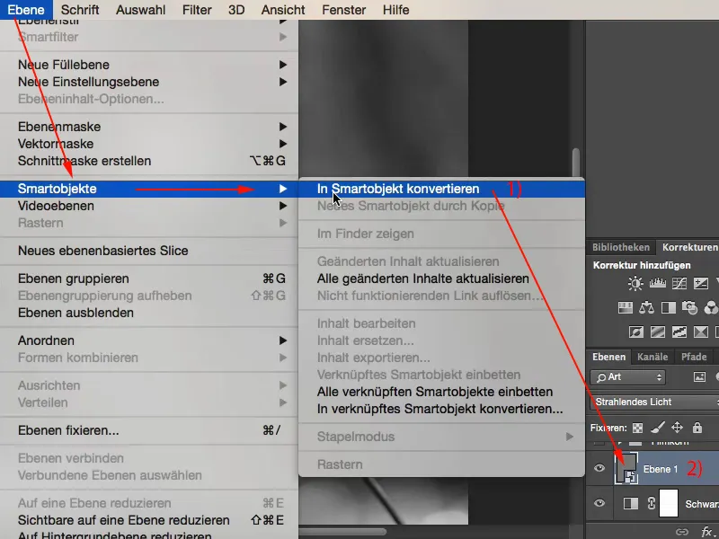Open the Filter menu
This screenshot has width=719, height=539.
(x=197, y=10)
